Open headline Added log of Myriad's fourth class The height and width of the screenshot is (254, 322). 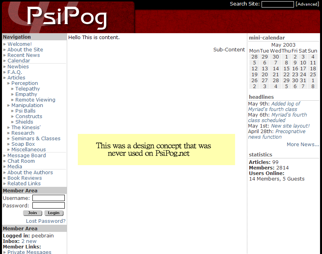coord(274,107)
